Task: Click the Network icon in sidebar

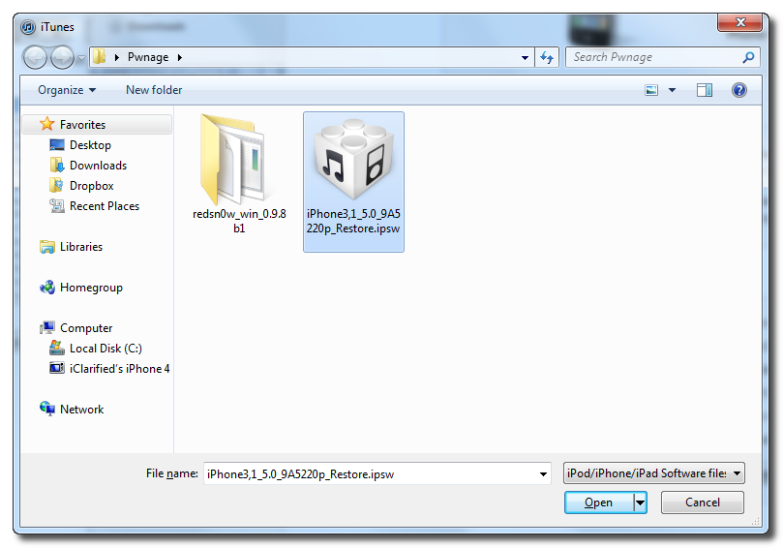Action: click(x=47, y=409)
